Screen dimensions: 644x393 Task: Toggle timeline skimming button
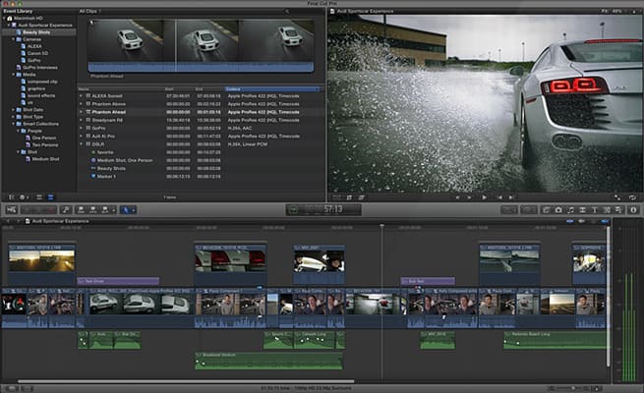click(570, 221)
